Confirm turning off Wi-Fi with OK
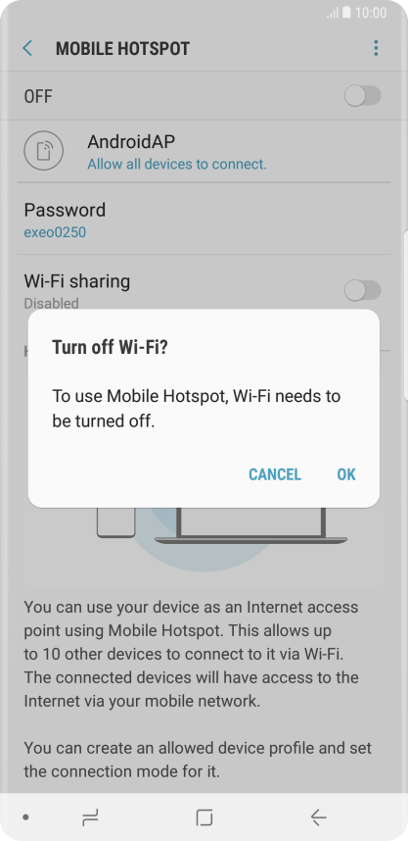 click(x=346, y=474)
